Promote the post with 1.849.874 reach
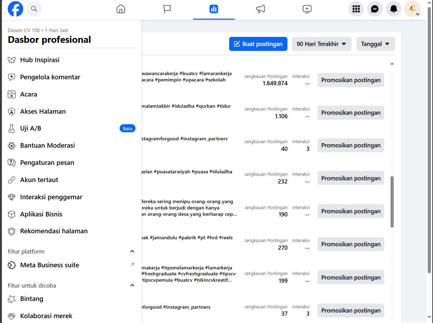Image resolution: width=433 pixels, height=323 pixels. [351, 80]
